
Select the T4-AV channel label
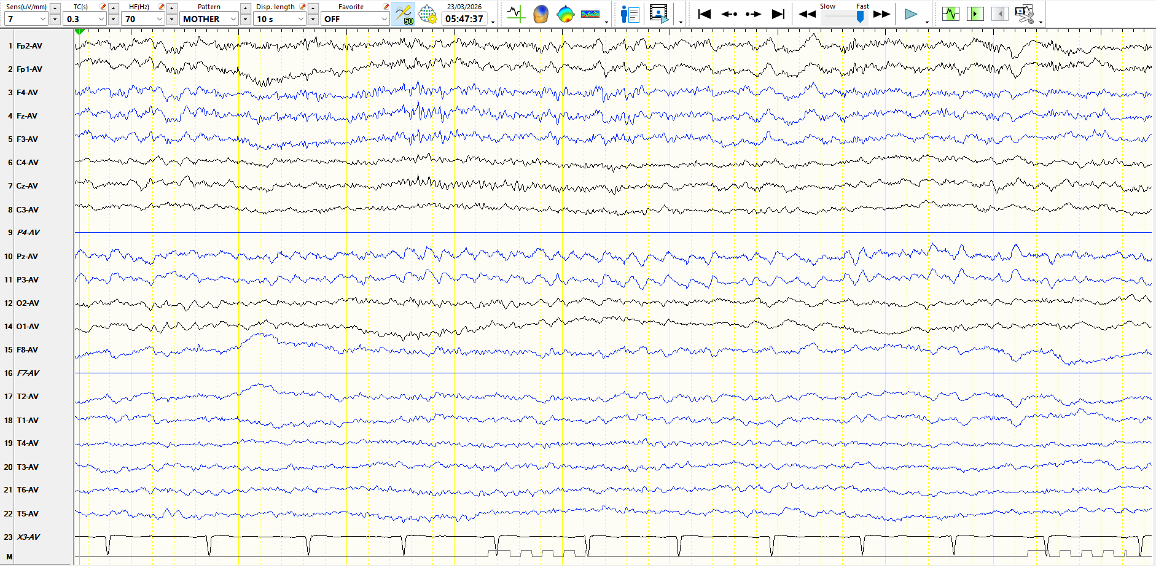28,443
